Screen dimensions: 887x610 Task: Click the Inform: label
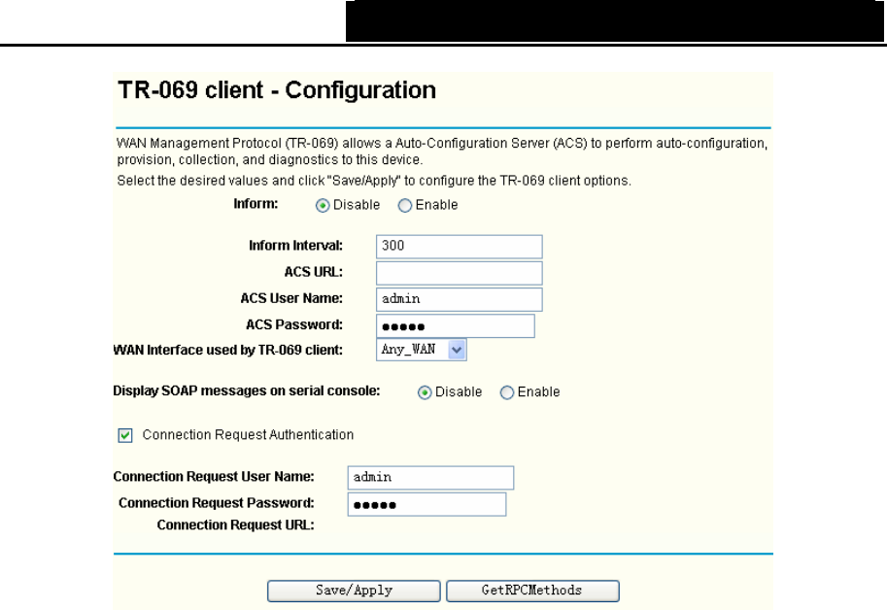[x=256, y=204]
